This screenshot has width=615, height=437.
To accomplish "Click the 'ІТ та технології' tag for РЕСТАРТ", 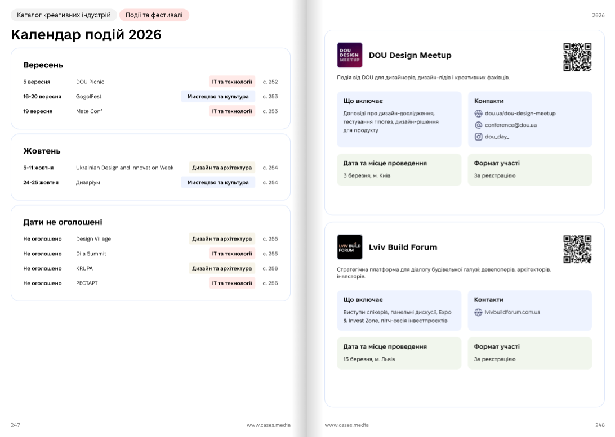I will pyautogui.click(x=232, y=283).
